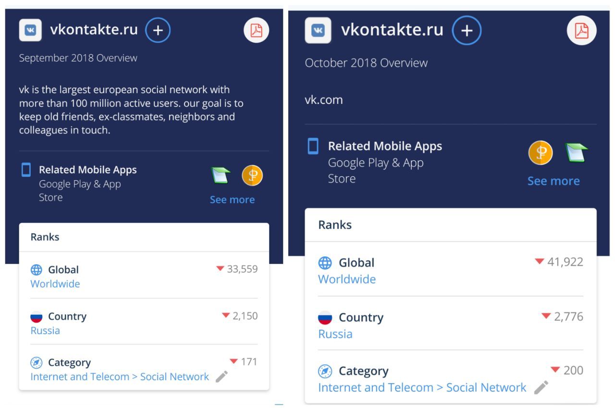This screenshot has width=615, height=410.
Task: Click category rank value 200
Action: click(573, 370)
